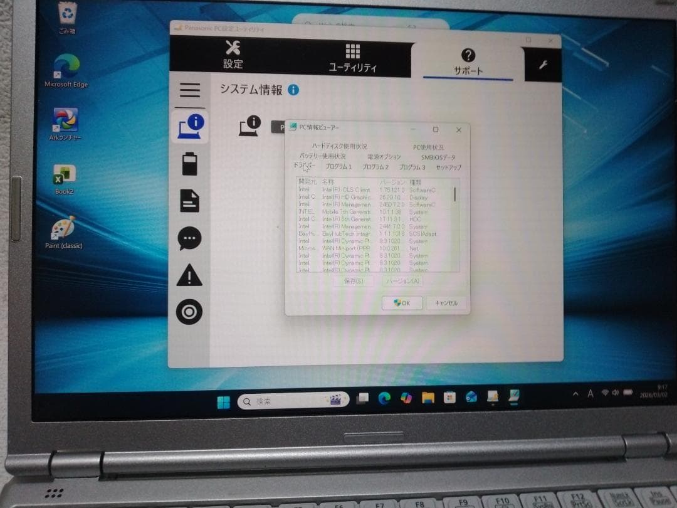The image size is (677, 508).
Task: Confirm with the OK button
Action: click(x=402, y=303)
